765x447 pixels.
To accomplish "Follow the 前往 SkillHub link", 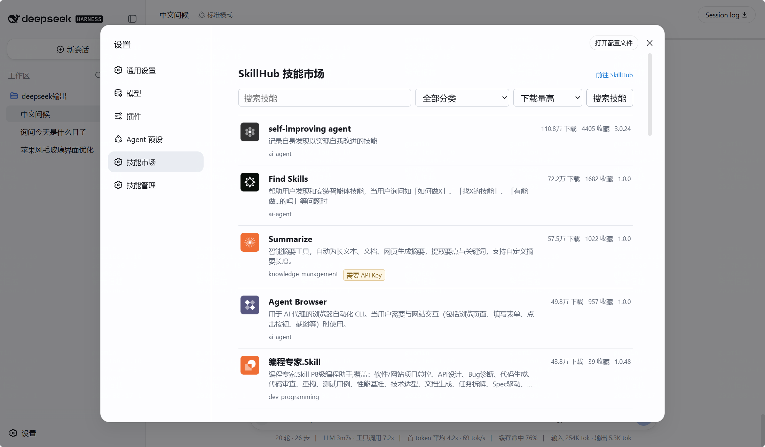I will (614, 75).
